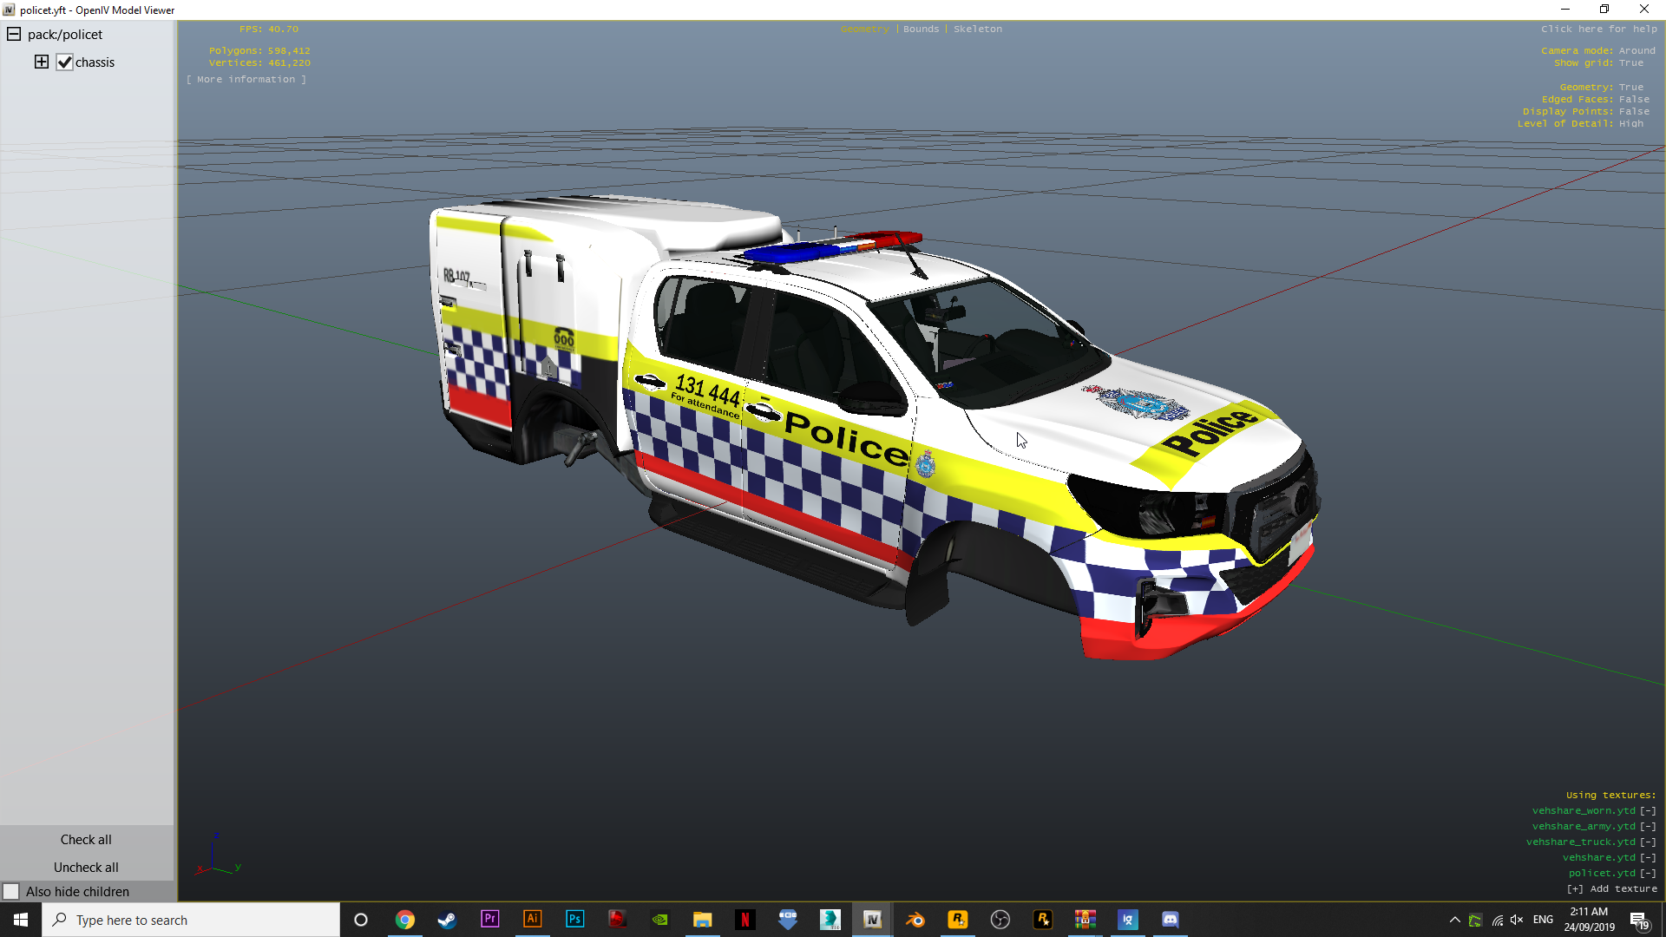Click the OpenIV taskbar icon

[872, 920]
